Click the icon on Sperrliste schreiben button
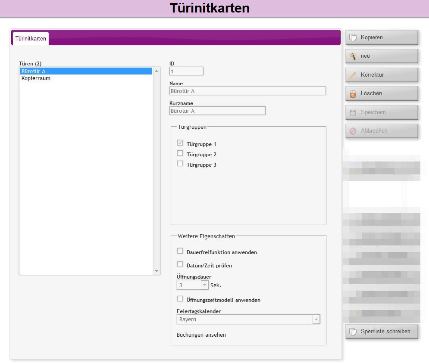The width and height of the screenshot is (429, 363). pyautogui.click(x=353, y=332)
